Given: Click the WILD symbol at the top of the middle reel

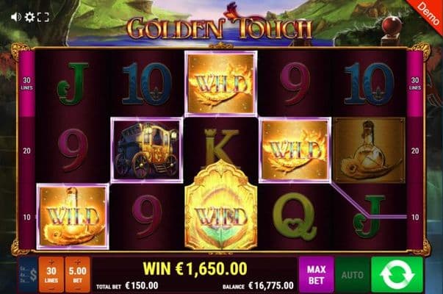Looking at the screenshot, I should 220,84.
